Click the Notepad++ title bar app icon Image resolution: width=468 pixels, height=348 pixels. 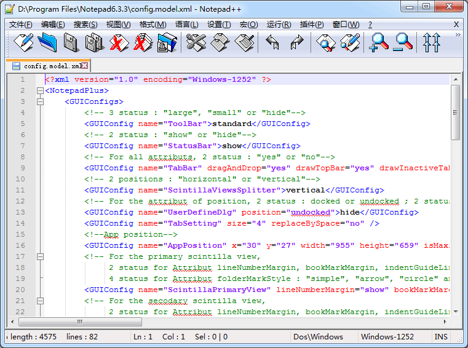[x=10, y=9]
